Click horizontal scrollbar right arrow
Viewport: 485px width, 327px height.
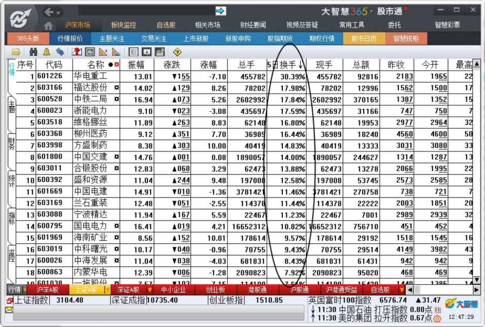477,290
